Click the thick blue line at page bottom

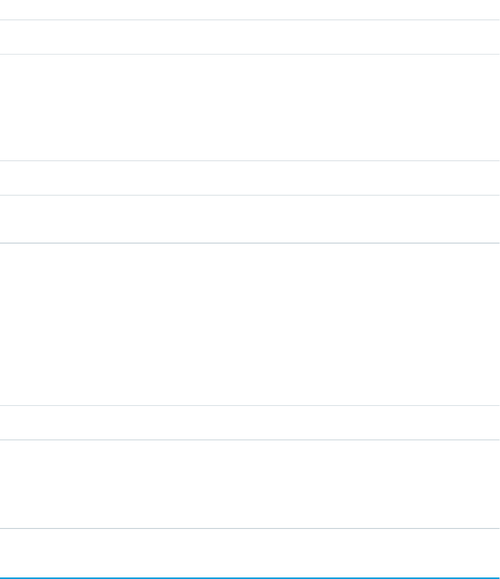pos(250,578)
